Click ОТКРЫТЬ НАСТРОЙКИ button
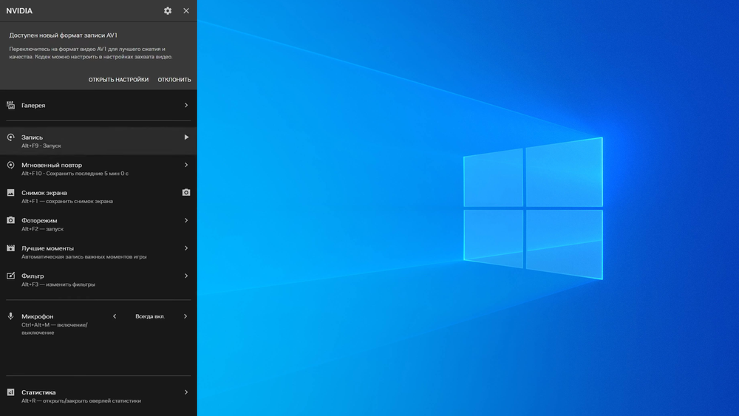 coord(118,80)
